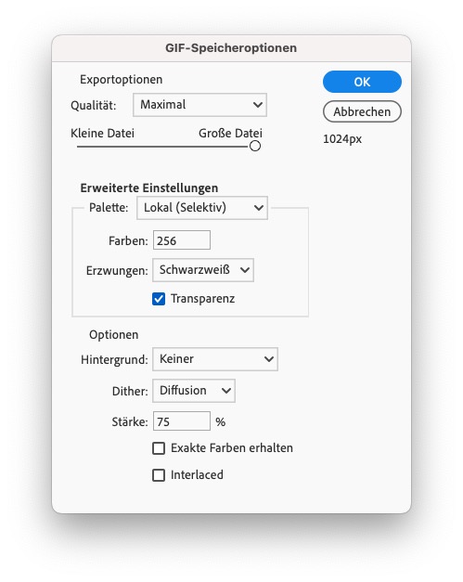Cancel via the Abbrechen button
463x582 pixels.
362,111
